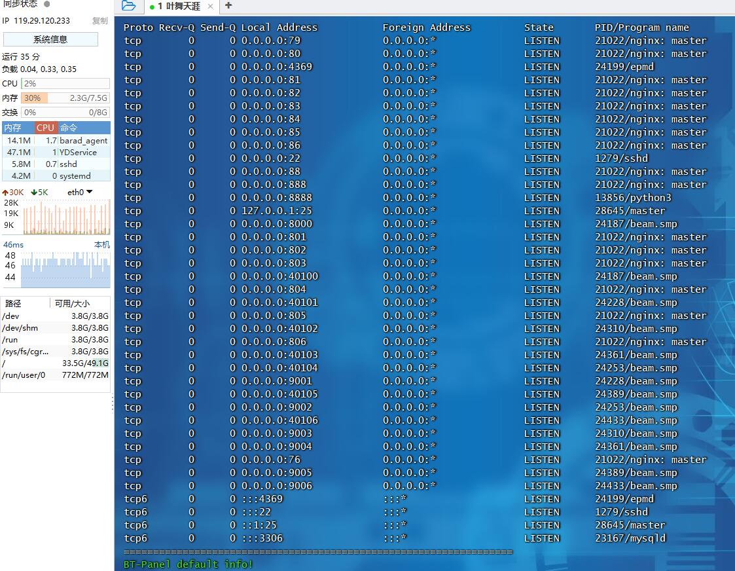Click local address 0.0.0.0:9006
735x571 pixels.
[277, 486]
